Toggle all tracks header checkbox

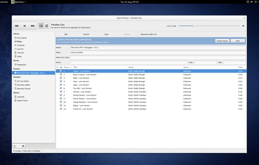coord(61,67)
